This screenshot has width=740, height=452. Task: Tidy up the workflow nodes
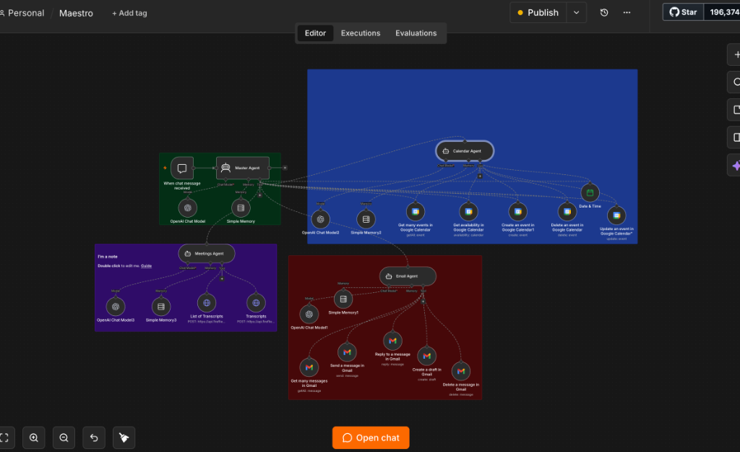[124, 438]
